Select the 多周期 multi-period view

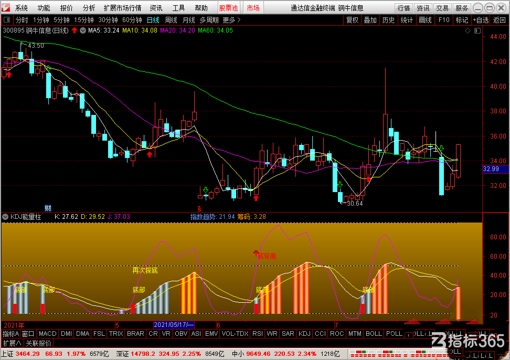(x=209, y=20)
